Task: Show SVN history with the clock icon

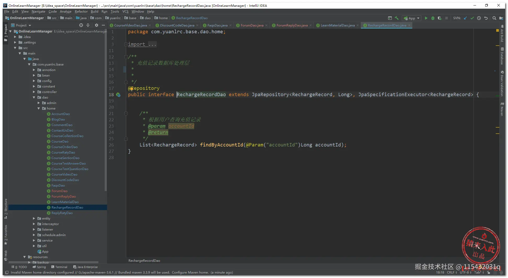Action: 479,18
